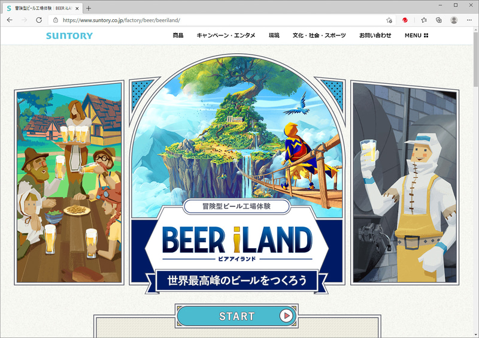Select the BEER iLAND browser tab
Screen dimensions: 479x338
(x=42, y=8)
